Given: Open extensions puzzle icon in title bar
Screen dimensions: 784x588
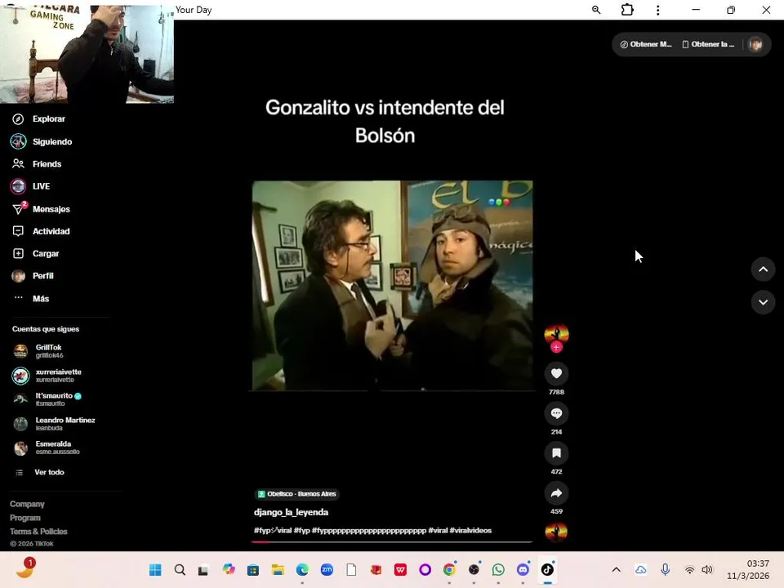Looking at the screenshot, I should pyautogui.click(x=627, y=10).
